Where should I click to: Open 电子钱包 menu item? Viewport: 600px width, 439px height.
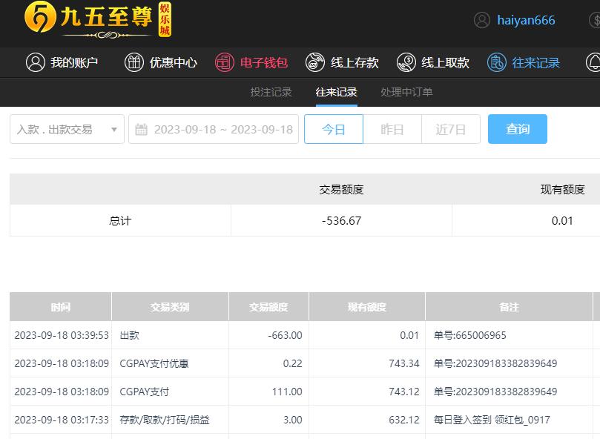[x=264, y=62]
